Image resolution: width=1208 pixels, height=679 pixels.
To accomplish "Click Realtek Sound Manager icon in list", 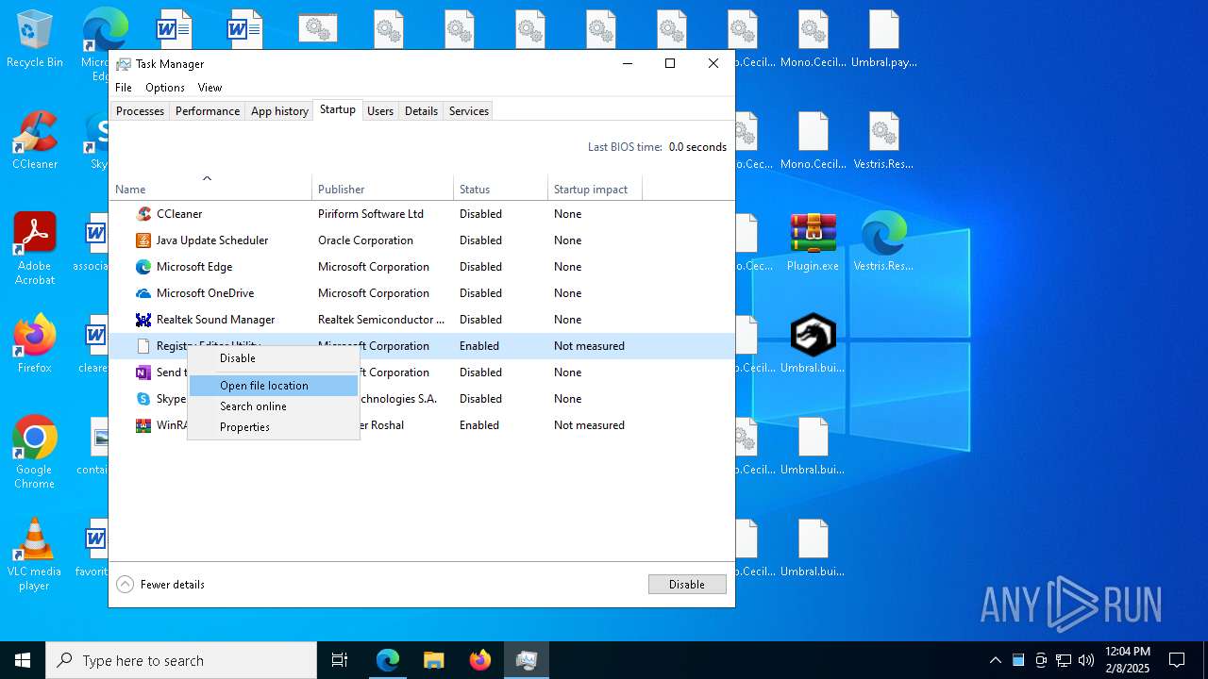I will (x=143, y=320).
